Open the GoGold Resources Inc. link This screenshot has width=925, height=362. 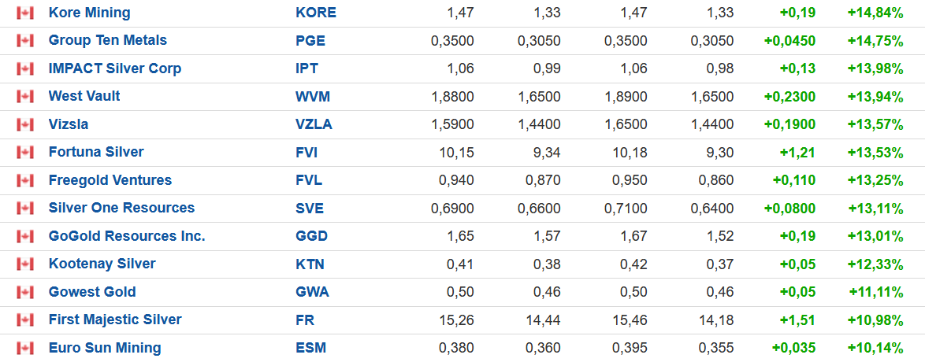pos(127,236)
